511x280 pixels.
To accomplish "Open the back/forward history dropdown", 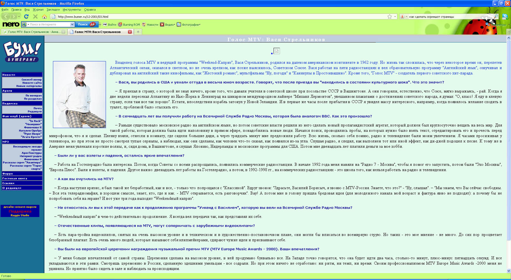I will coord(19,17).
